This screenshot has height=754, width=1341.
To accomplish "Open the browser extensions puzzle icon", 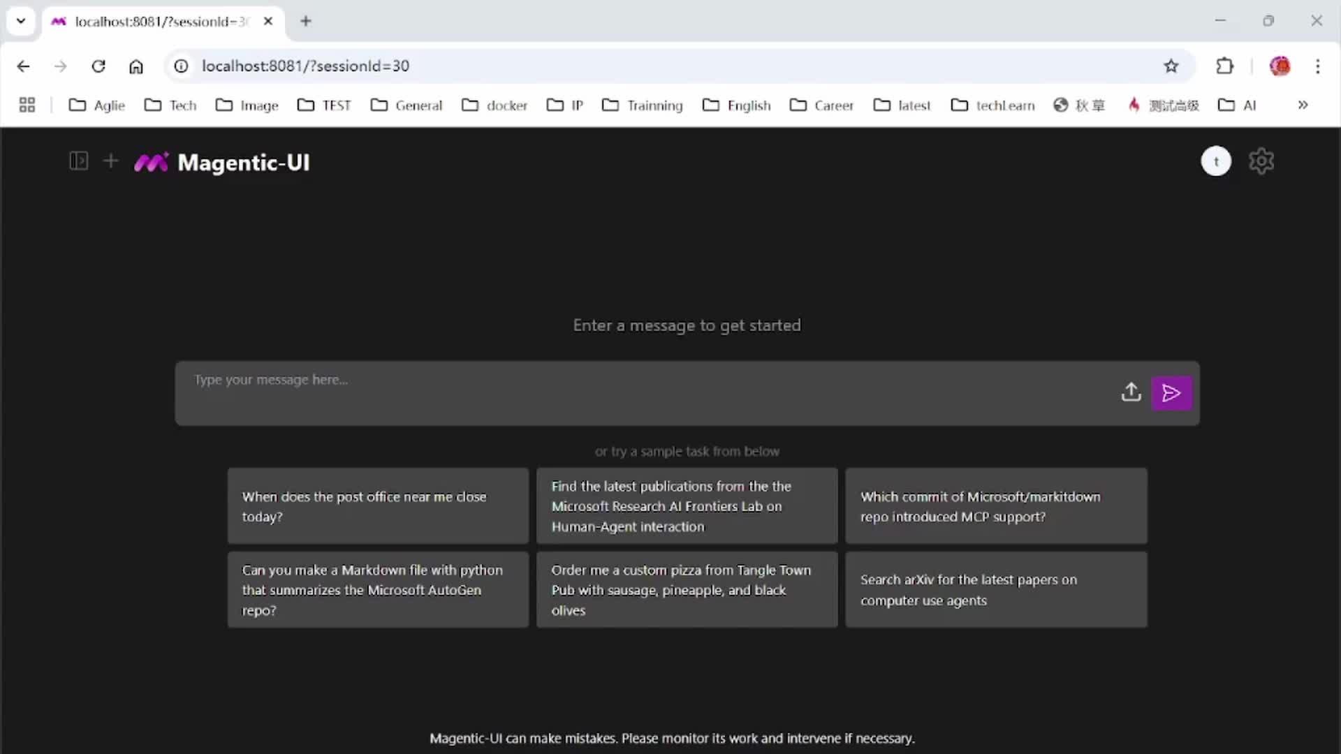I will pyautogui.click(x=1225, y=66).
